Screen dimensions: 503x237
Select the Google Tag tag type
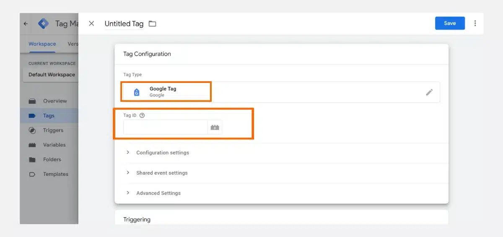point(281,92)
